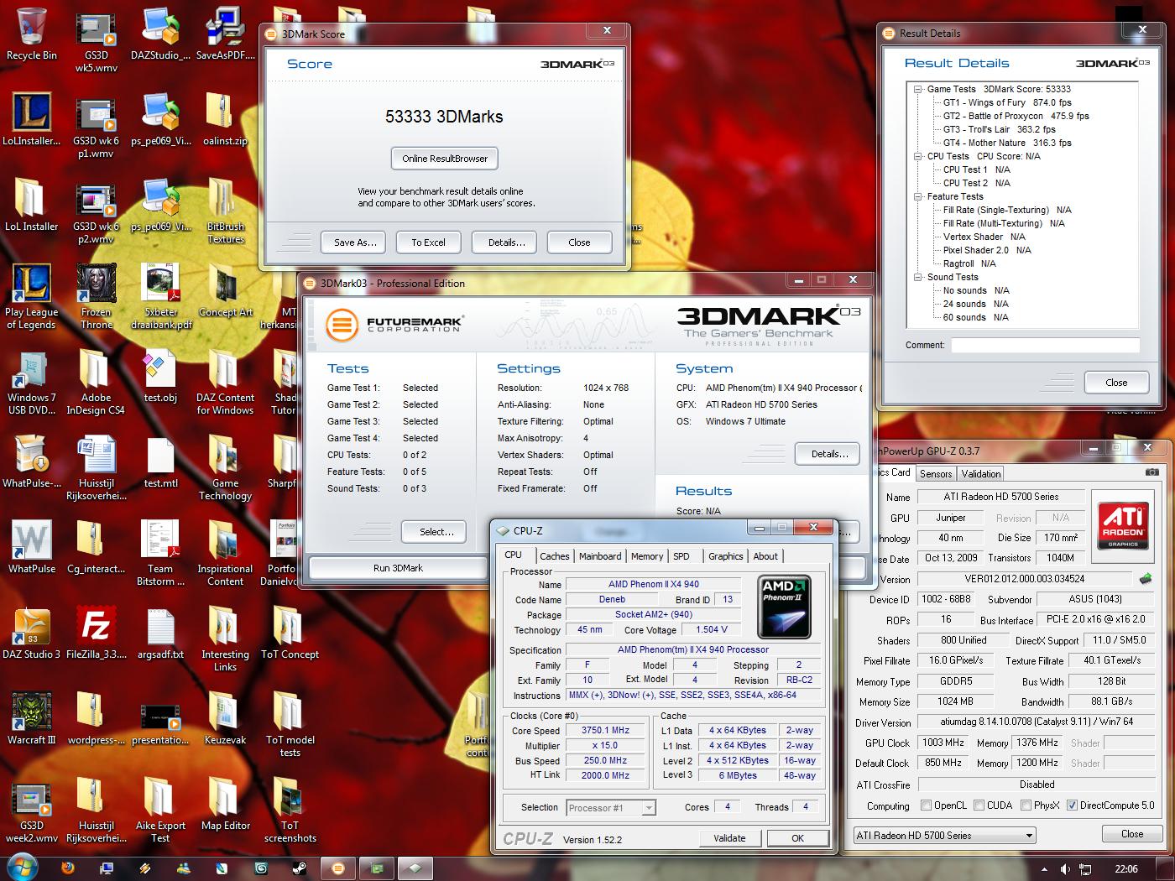Select the FileZilla_3.3 desktop icon
This screenshot has height=881, width=1175.
click(x=96, y=633)
